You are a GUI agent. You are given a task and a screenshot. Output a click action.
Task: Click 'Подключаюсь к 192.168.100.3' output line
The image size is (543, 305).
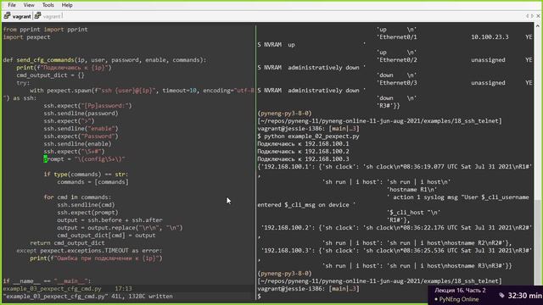303,159
